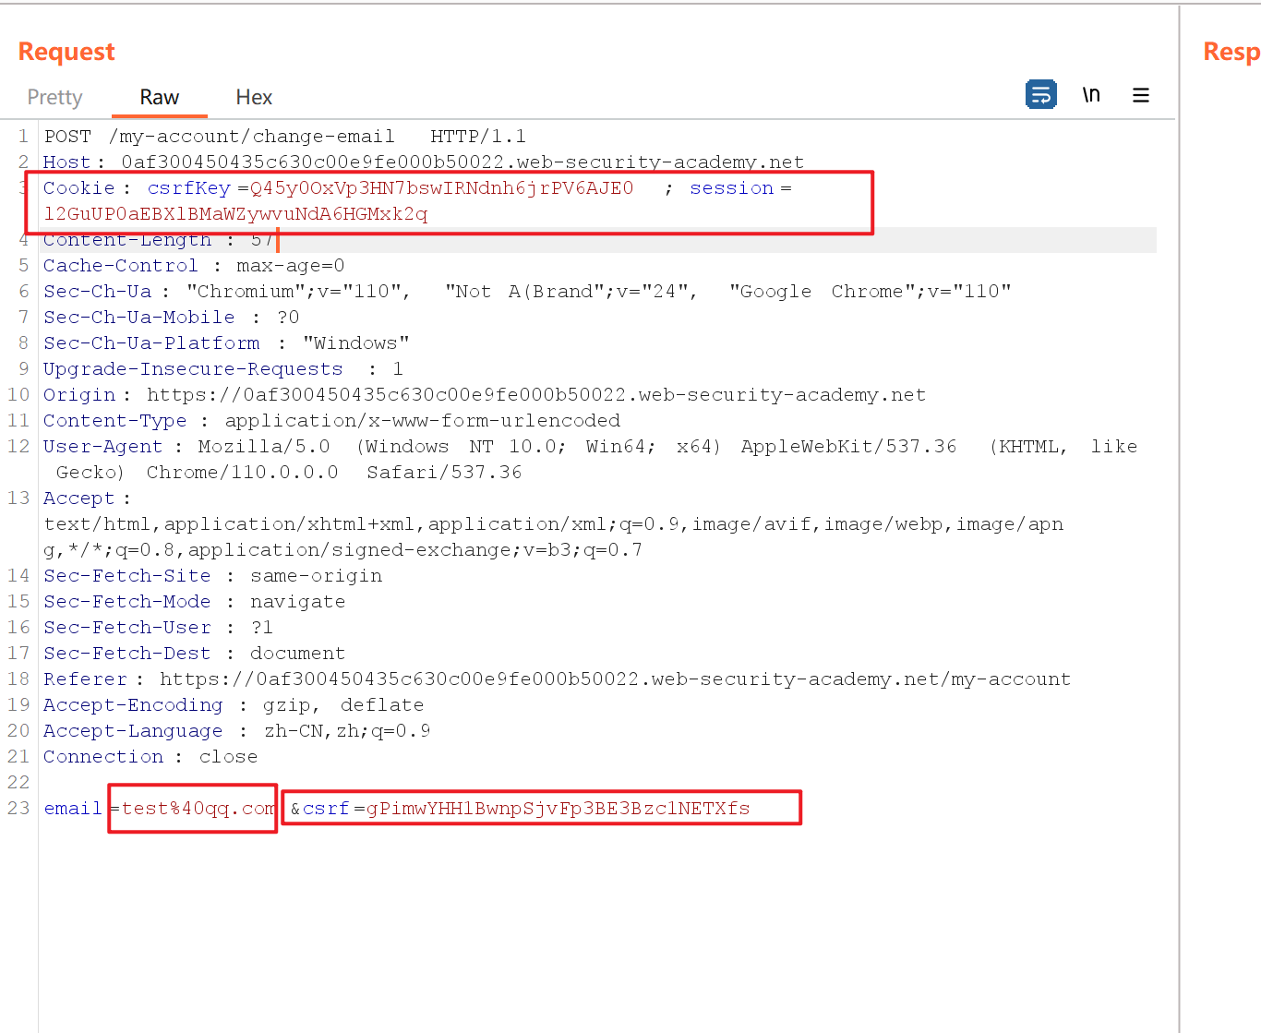Image resolution: width=1261 pixels, height=1033 pixels.
Task: Click line number 23 in the editor
Action: pyautogui.click(x=18, y=808)
